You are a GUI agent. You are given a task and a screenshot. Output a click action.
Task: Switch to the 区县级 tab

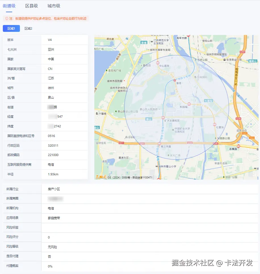pyautogui.click(x=32, y=6)
